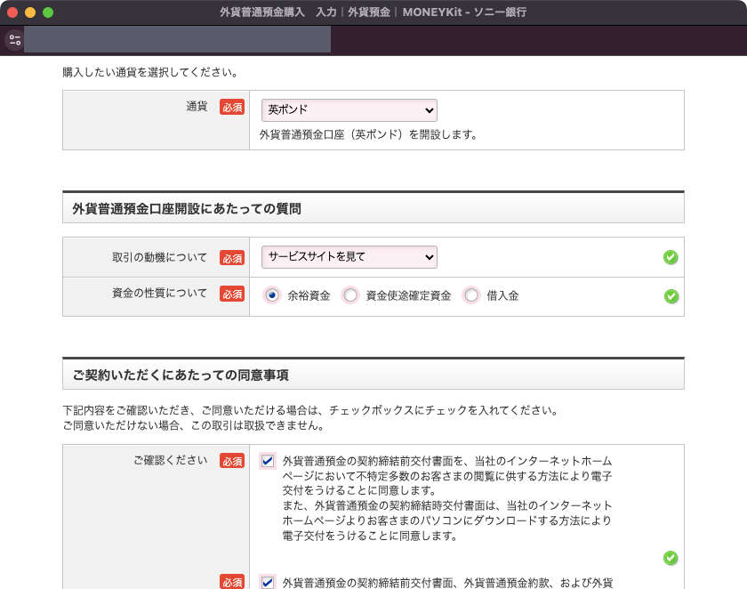The height and width of the screenshot is (589, 747).
Task: Close the window with the red button
Action: (12, 12)
